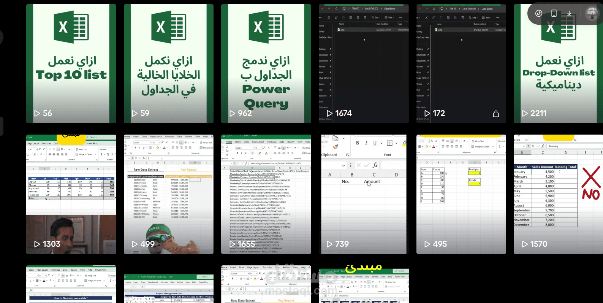Open the bottom Raw Data Extract video without a view count

(x=266, y=284)
